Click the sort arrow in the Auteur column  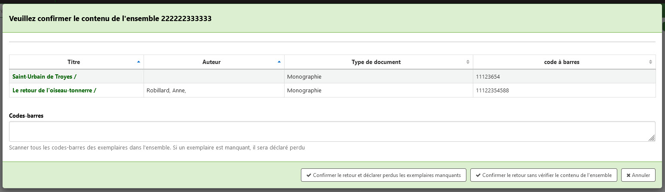click(x=279, y=62)
